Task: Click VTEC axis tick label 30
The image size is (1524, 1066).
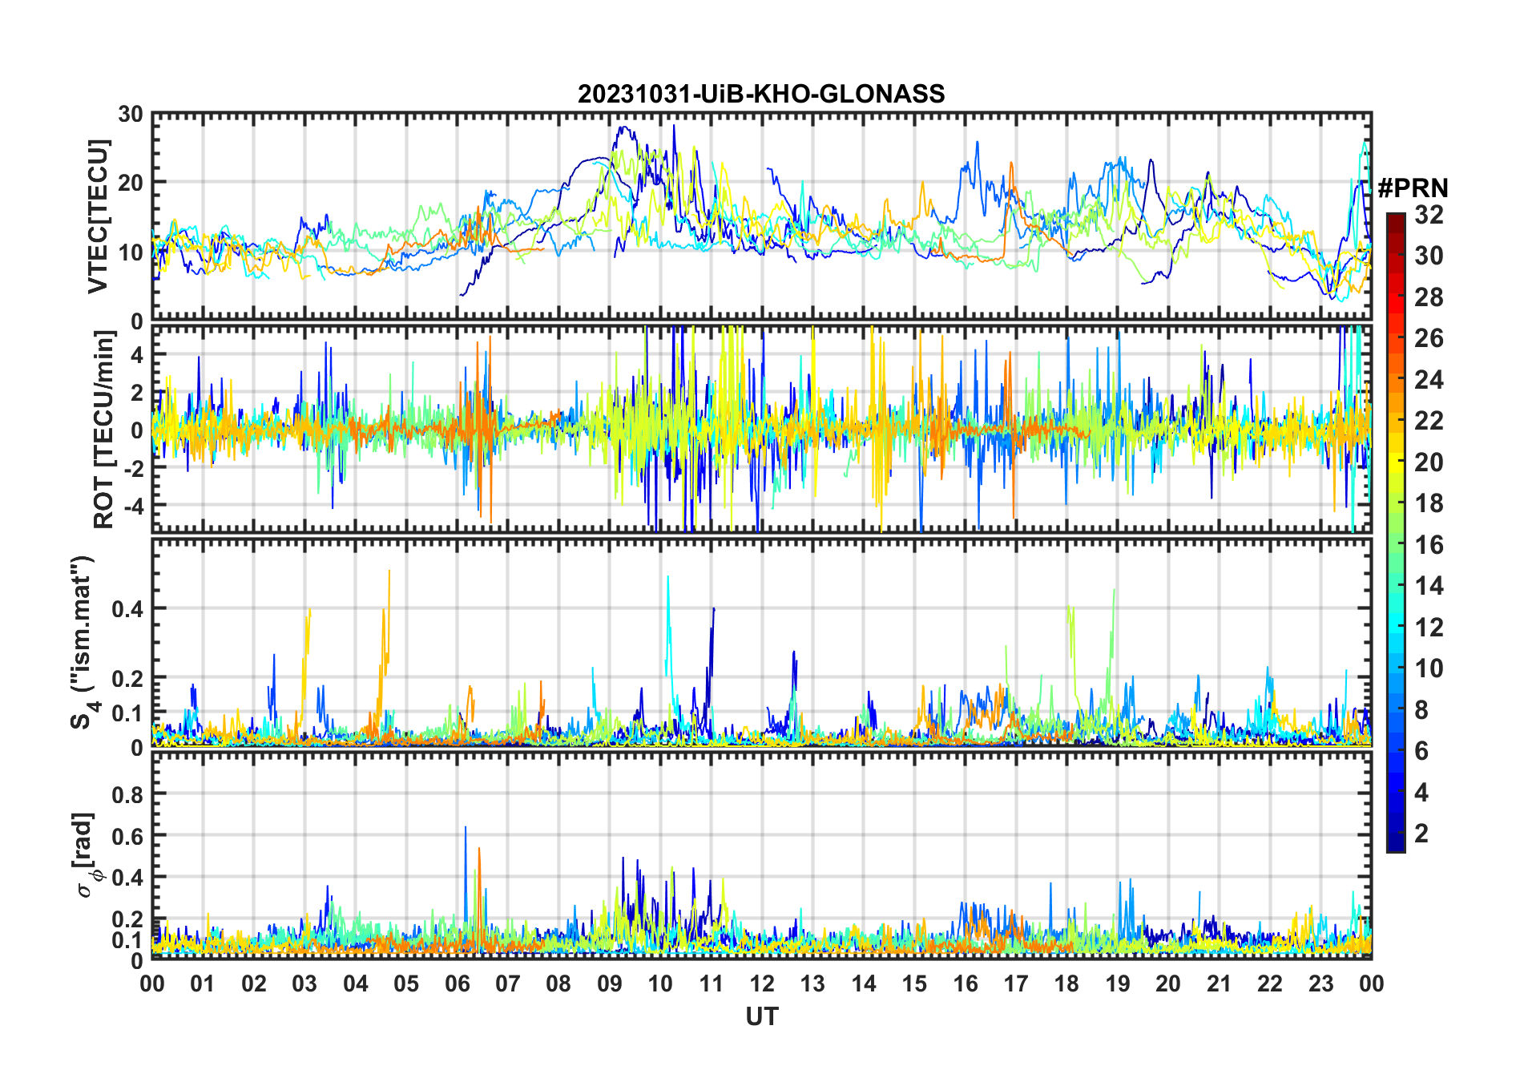Action: 131,115
